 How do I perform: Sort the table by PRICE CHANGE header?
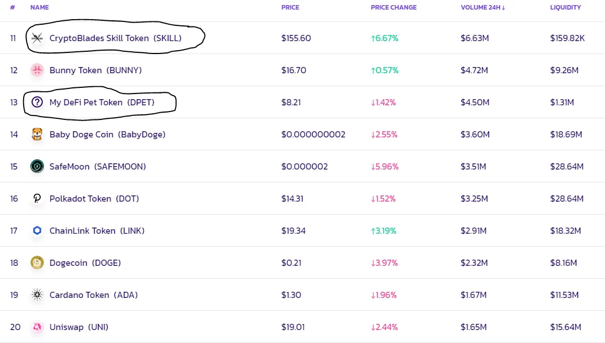[x=394, y=7]
